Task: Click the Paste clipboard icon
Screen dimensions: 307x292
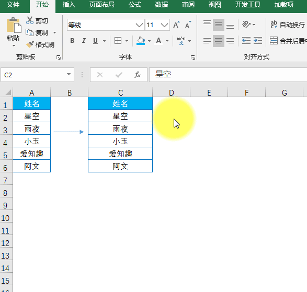Action: click(14, 25)
